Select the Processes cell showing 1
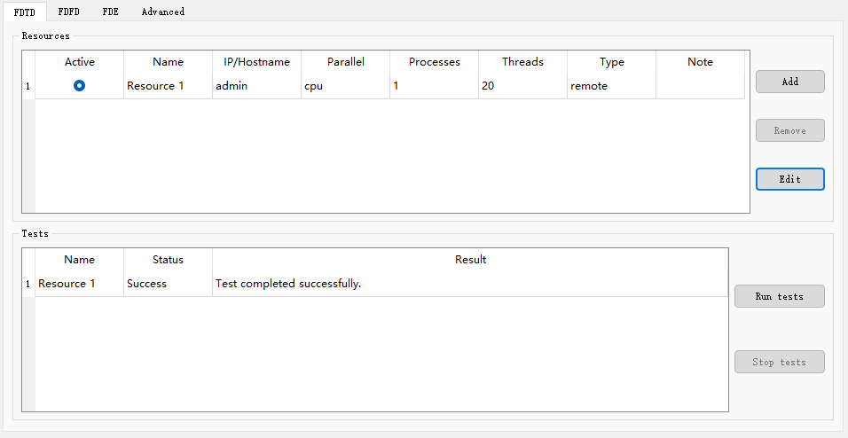 pos(435,86)
